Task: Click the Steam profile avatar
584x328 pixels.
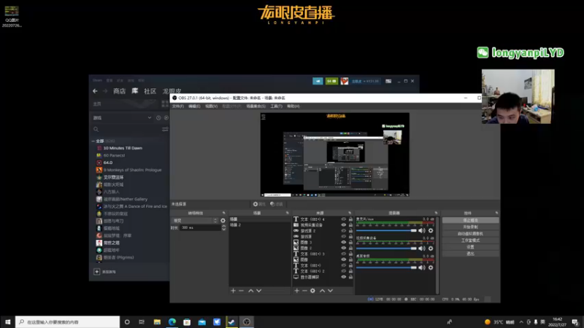Action: tap(345, 81)
